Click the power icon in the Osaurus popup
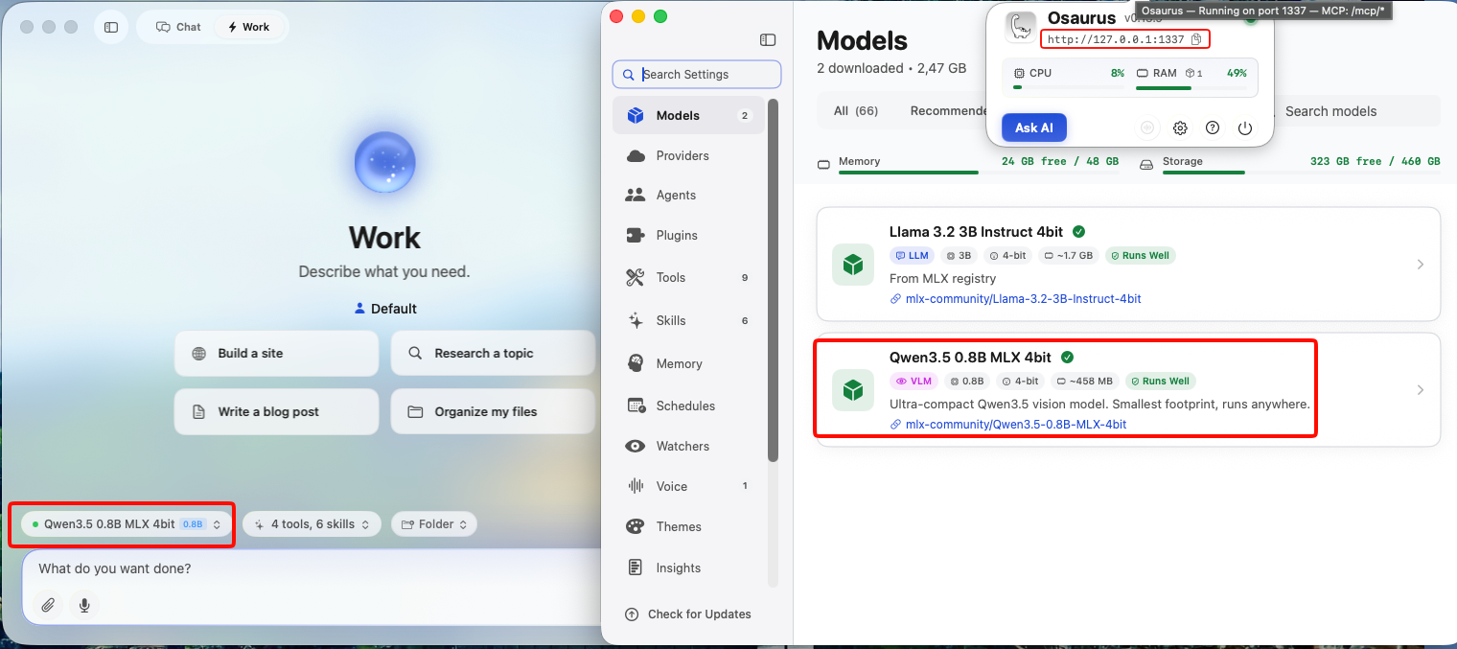This screenshot has width=1457, height=649. coord(1245,127)
